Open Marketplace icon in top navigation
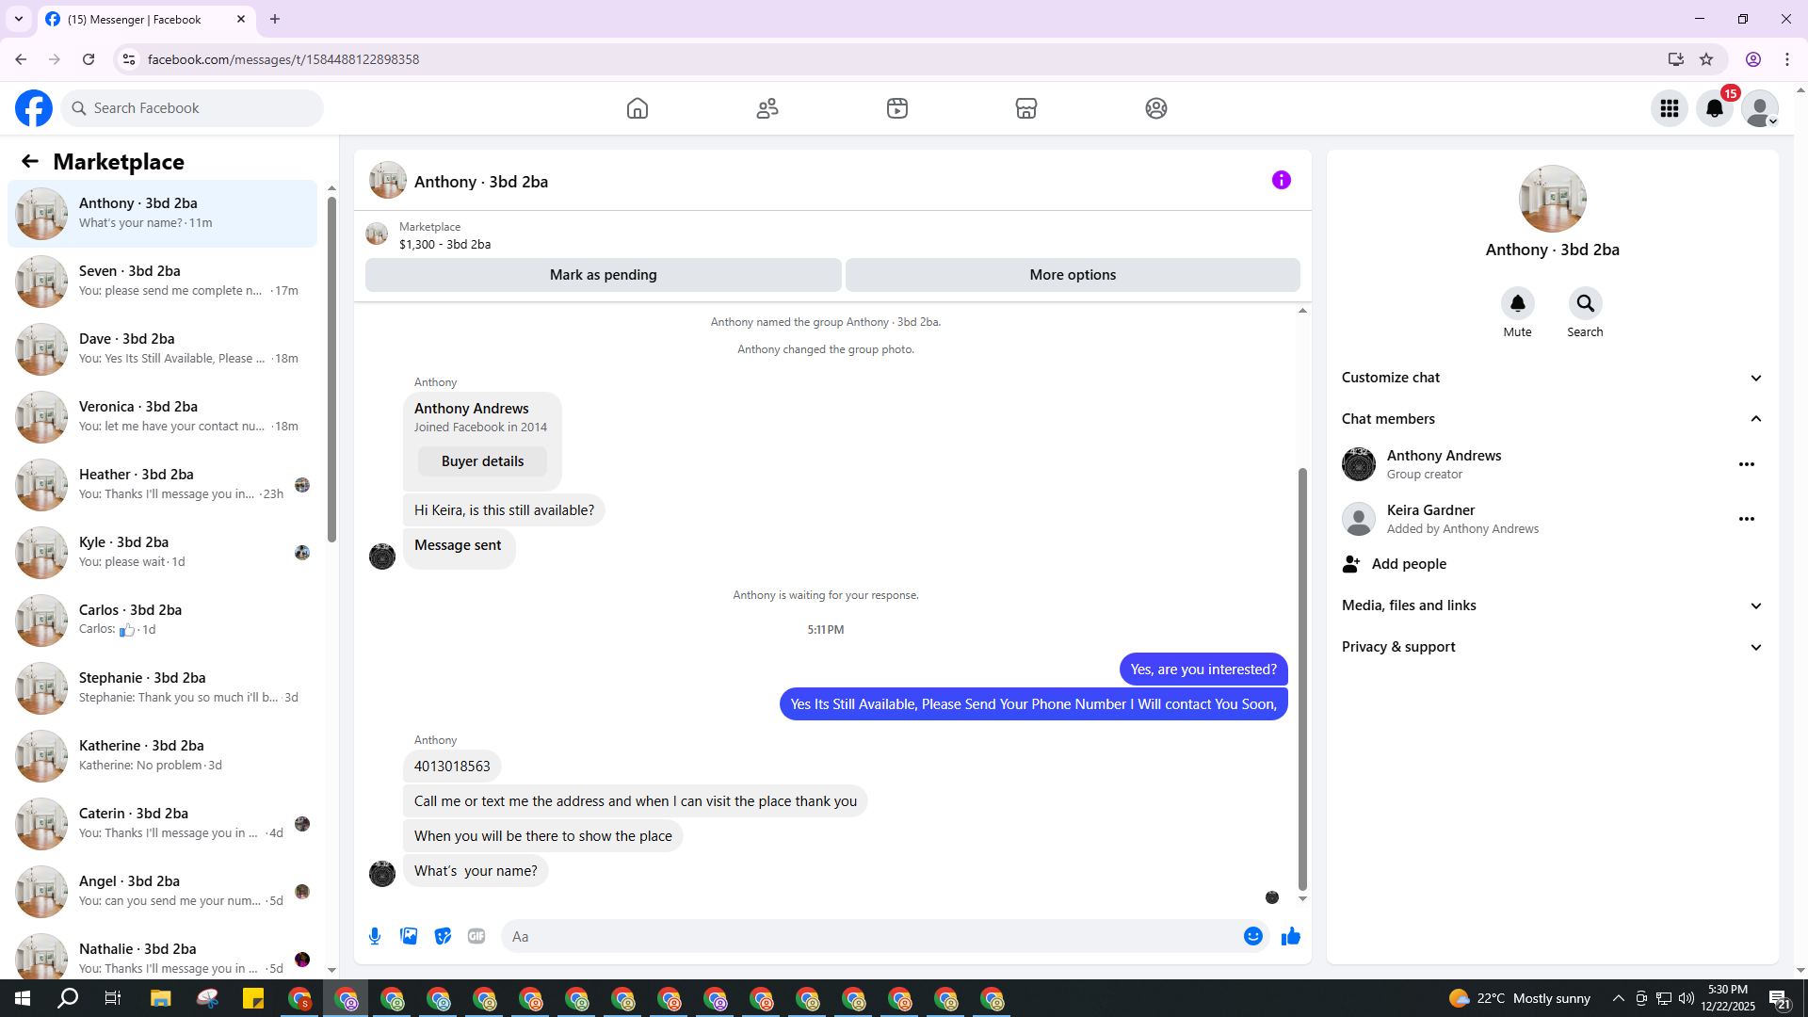Screen dimensions: 1808x1017 (1026, 108)
